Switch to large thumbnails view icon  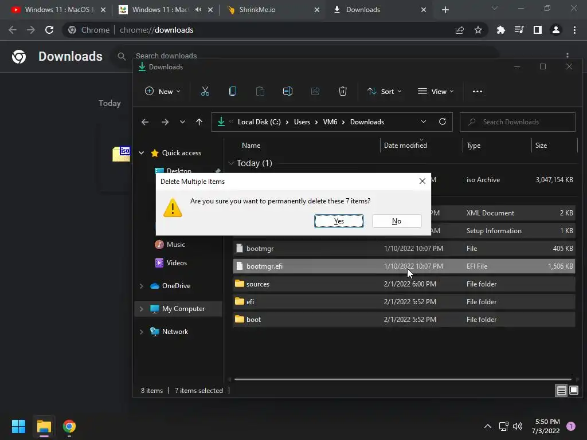(x=573, y=391)
